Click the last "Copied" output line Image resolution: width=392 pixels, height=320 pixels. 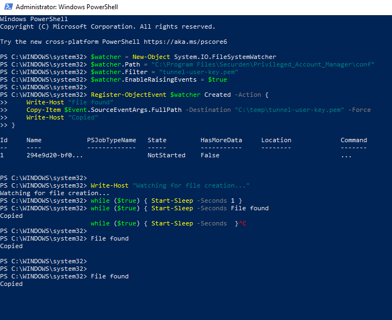[11, 284]
